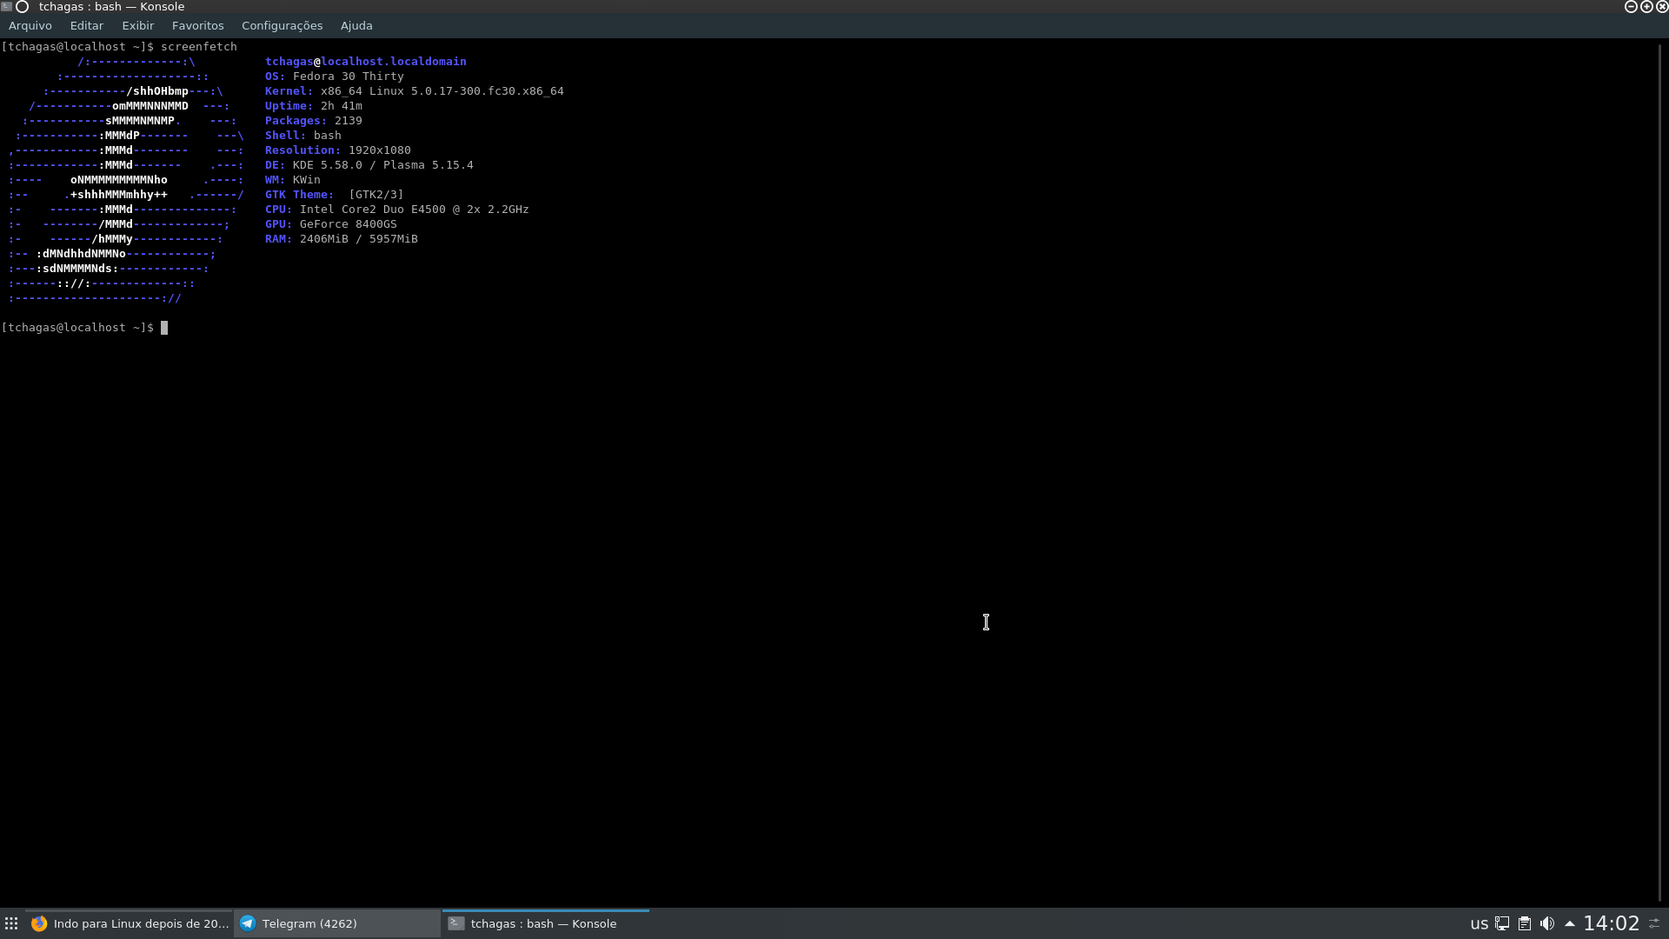Click the 'GTK Theme: [GTK2/3]' line

[x=335, y=195]
